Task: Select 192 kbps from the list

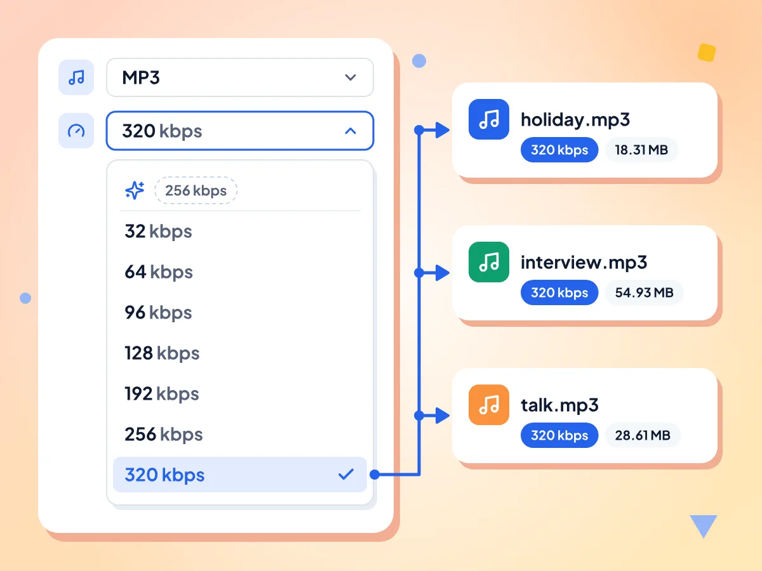Action: (240, 393)
